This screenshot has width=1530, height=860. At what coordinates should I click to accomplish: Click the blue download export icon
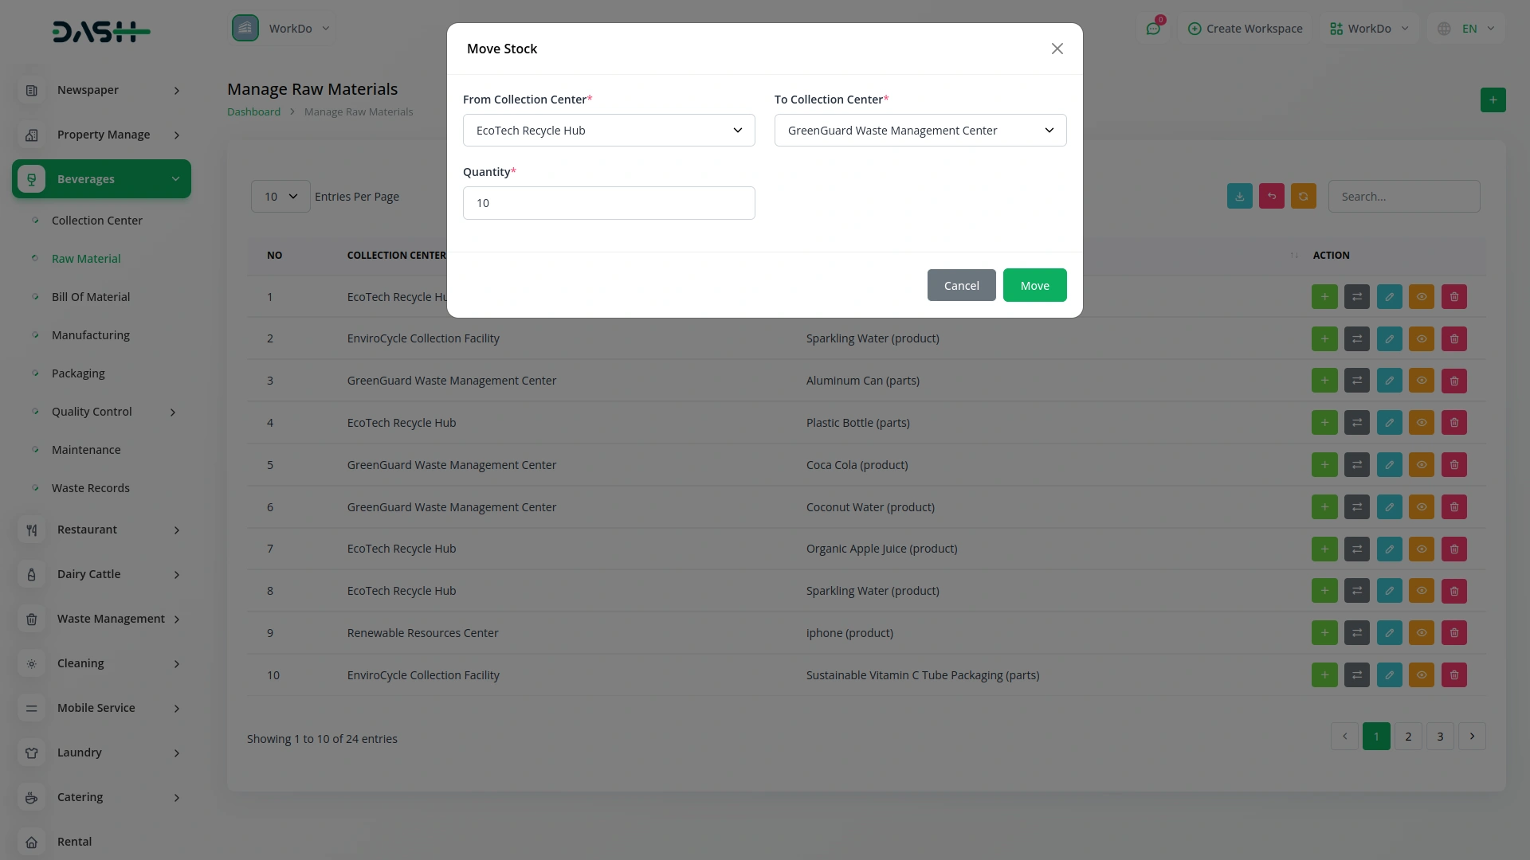point(1239,197)
